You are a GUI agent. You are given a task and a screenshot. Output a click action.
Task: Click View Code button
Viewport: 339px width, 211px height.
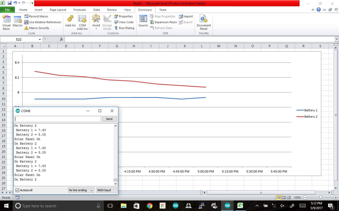(x=124, y=22)
